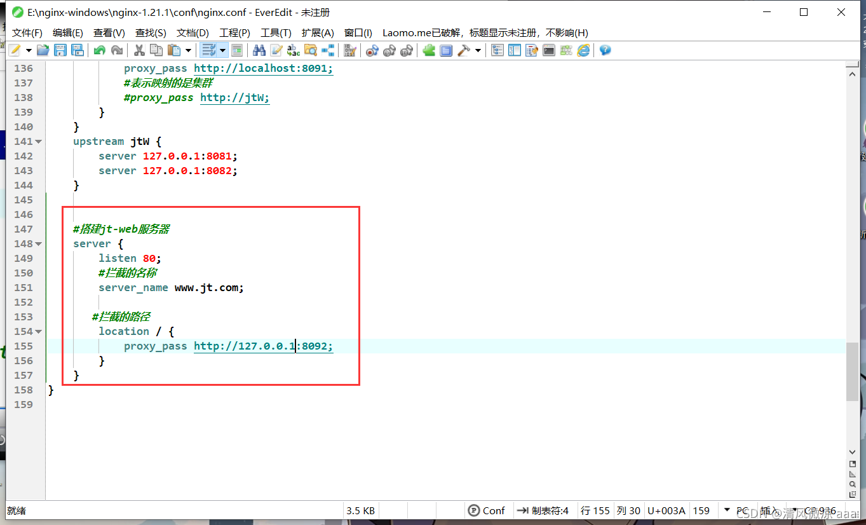Click the Conf syntax indicator in status bar

click(487, 510)
